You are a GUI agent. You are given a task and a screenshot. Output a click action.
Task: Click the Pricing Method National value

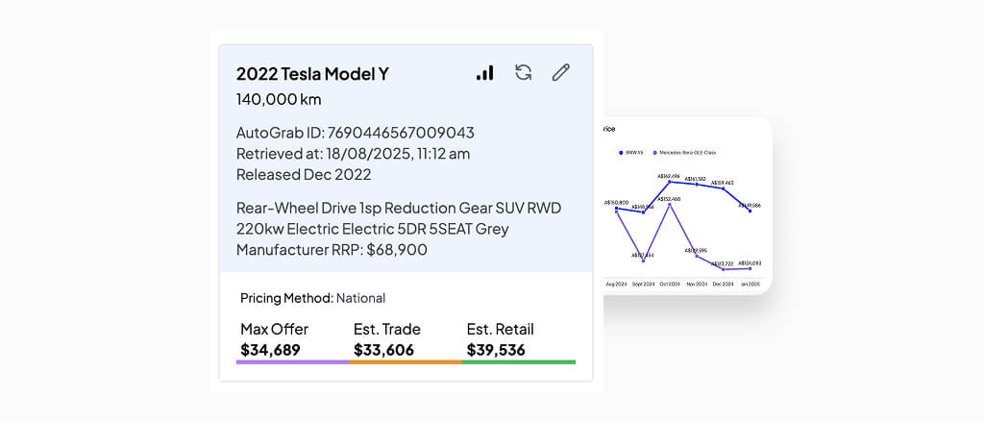360,298
